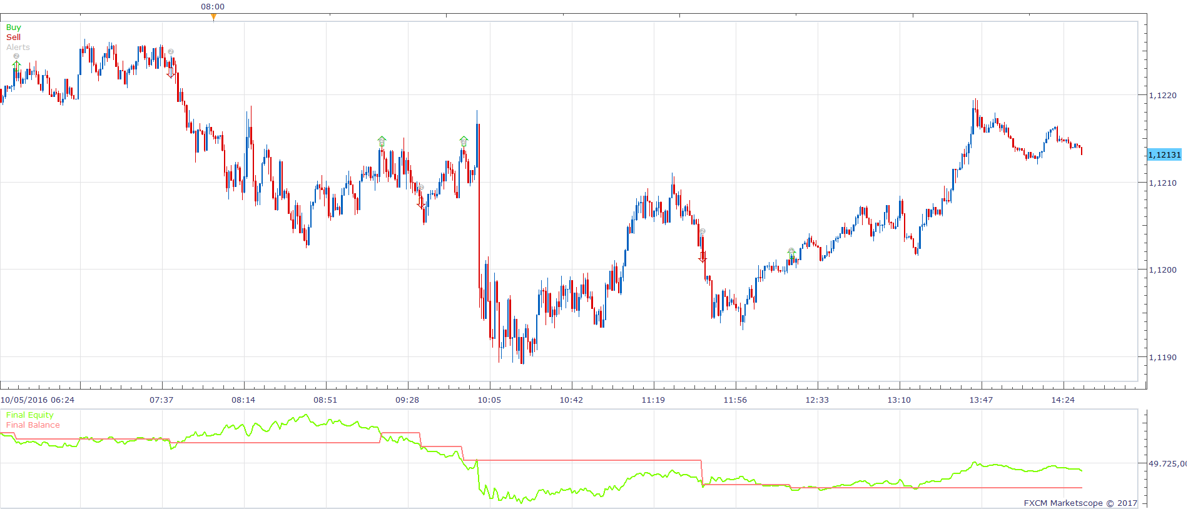The height and width of the screenshot is (509, 1188).
Task: Click the 11:56 time axis label
Action: point(735,400)
